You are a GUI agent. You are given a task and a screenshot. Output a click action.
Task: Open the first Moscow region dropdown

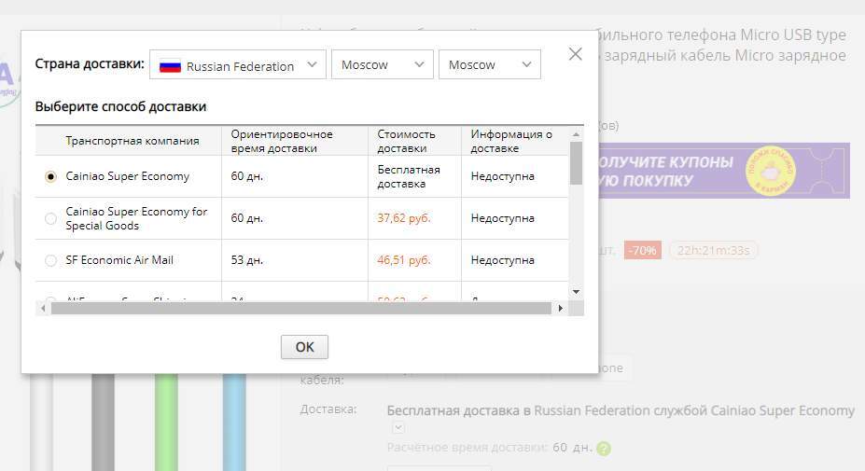click(x=383, y=65)
